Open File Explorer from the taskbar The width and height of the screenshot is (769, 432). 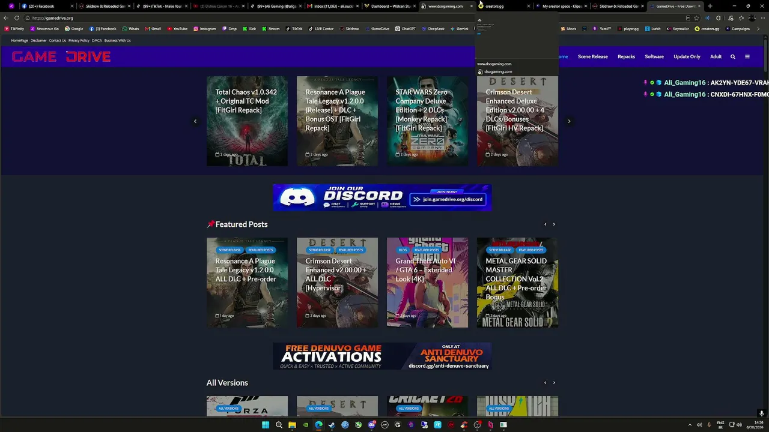[292, 425]
